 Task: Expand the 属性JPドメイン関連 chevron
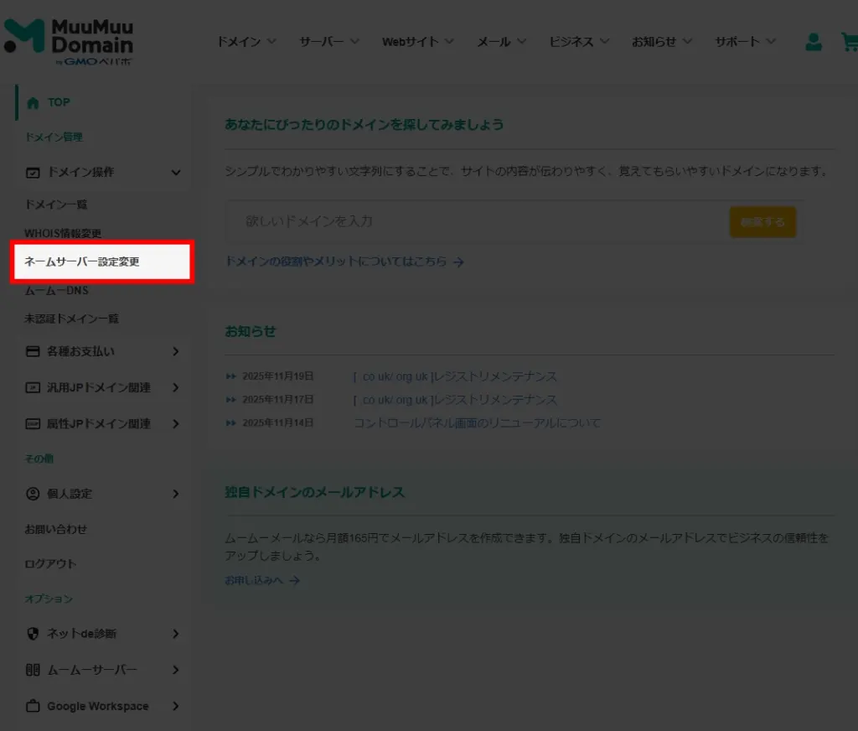click(176, 424)
